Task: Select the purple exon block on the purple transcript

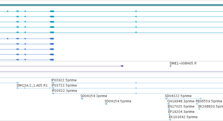Action: [x=122, y=66]
